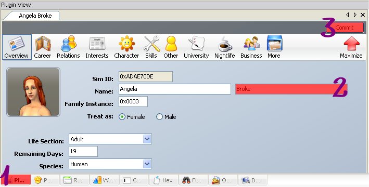Open the Career section icon
The height and width of the screenshot is (187, 369).
[43, 47]
